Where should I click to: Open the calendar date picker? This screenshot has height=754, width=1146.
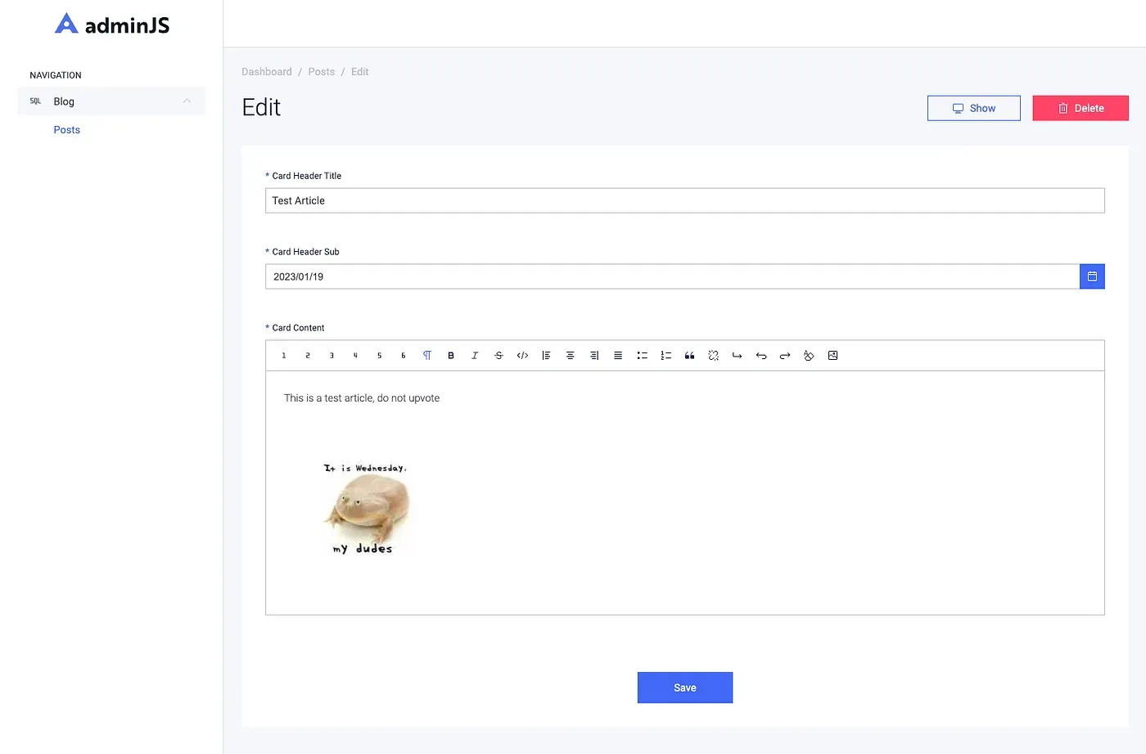(1092, 276)
